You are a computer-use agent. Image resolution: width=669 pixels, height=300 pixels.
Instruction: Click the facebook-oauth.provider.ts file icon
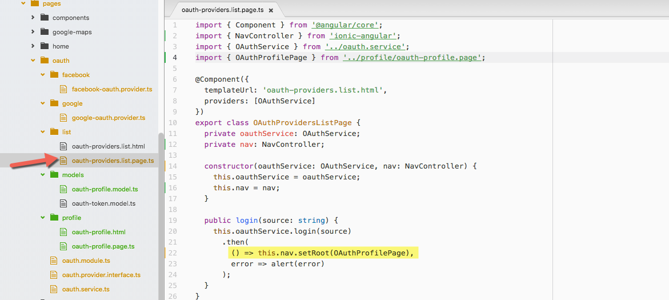coord(63,89)
